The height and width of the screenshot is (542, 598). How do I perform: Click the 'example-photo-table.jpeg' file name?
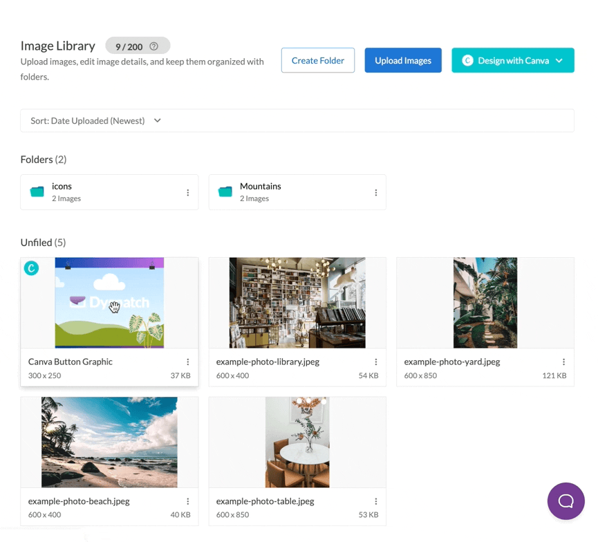[x=265, y=501]
